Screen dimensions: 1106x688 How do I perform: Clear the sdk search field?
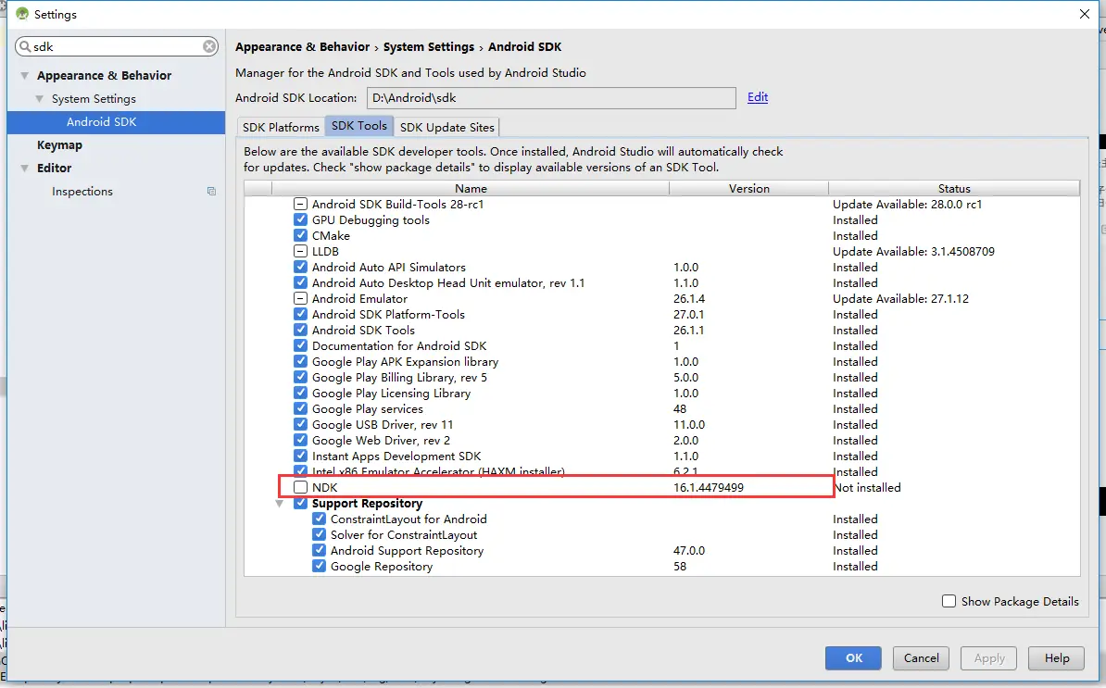(x=209, y=46)
